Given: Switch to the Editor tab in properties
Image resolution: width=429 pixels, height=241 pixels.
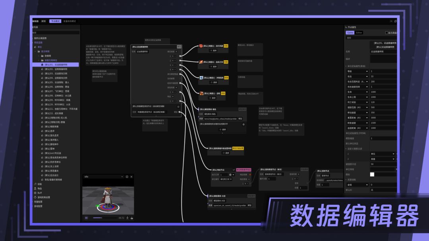Looking at the screenshot, I should click(x=359, y=33).
